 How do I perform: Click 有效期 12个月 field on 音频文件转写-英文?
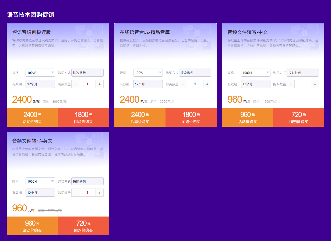tap(40, 193)
